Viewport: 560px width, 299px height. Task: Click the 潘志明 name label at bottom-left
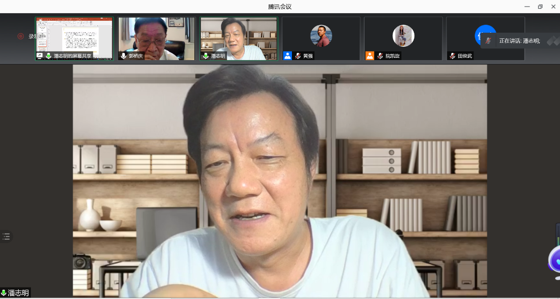pyautogui.click(x=19, y=293)
